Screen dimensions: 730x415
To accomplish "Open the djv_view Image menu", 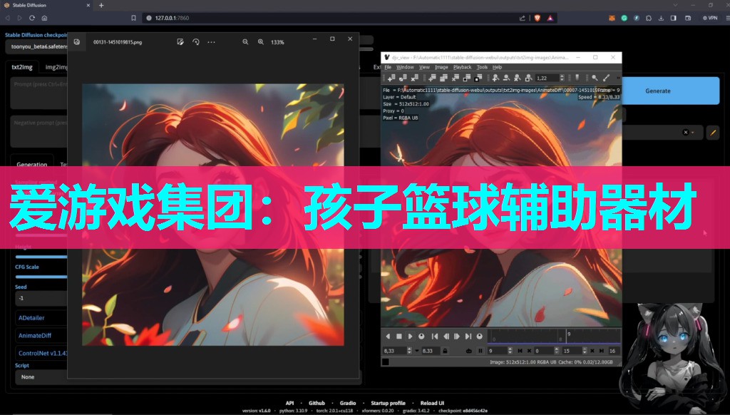I will [441, 67].
